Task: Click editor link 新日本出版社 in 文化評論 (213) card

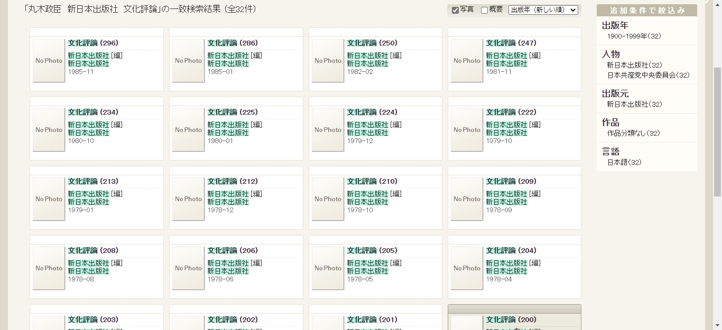Action: [x=88, y=194]
